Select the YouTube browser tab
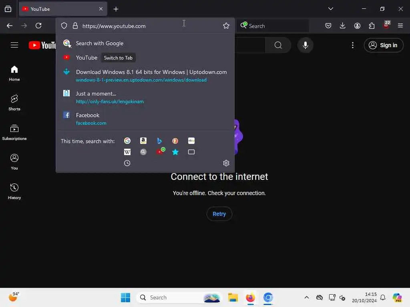Viewport: 410px width, 307px height. (x=63, y=9)
